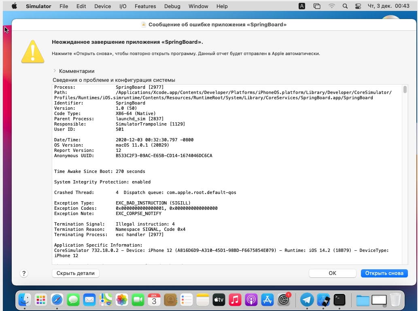Click the yellow warning triangle icon
Image resolution: width=418 pixels, height=311 pixels.
tap(33, 52)
